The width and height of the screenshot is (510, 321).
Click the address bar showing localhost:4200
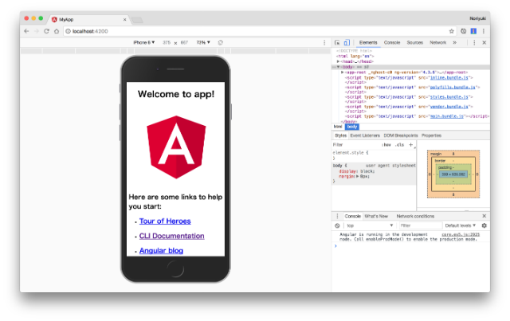click(x=255, y=31)
